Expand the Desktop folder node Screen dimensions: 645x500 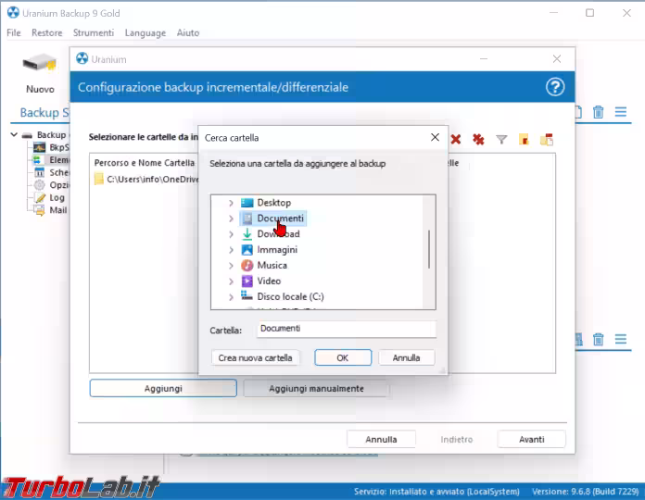[231, 203]
